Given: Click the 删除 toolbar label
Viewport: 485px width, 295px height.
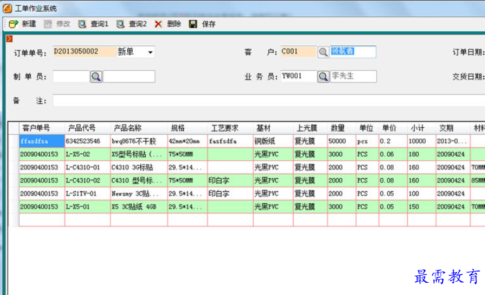Looking at the screenshot, I should 174,24.
